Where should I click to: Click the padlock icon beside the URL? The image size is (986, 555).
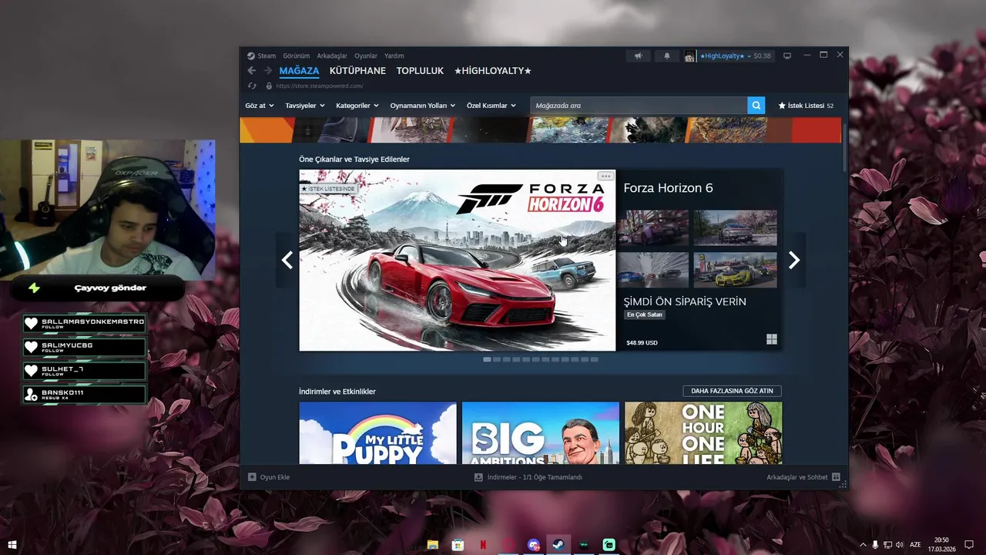269,86
